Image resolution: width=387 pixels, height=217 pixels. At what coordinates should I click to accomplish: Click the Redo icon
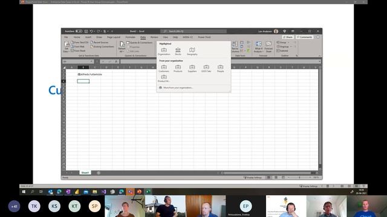(x=98, y=31)
